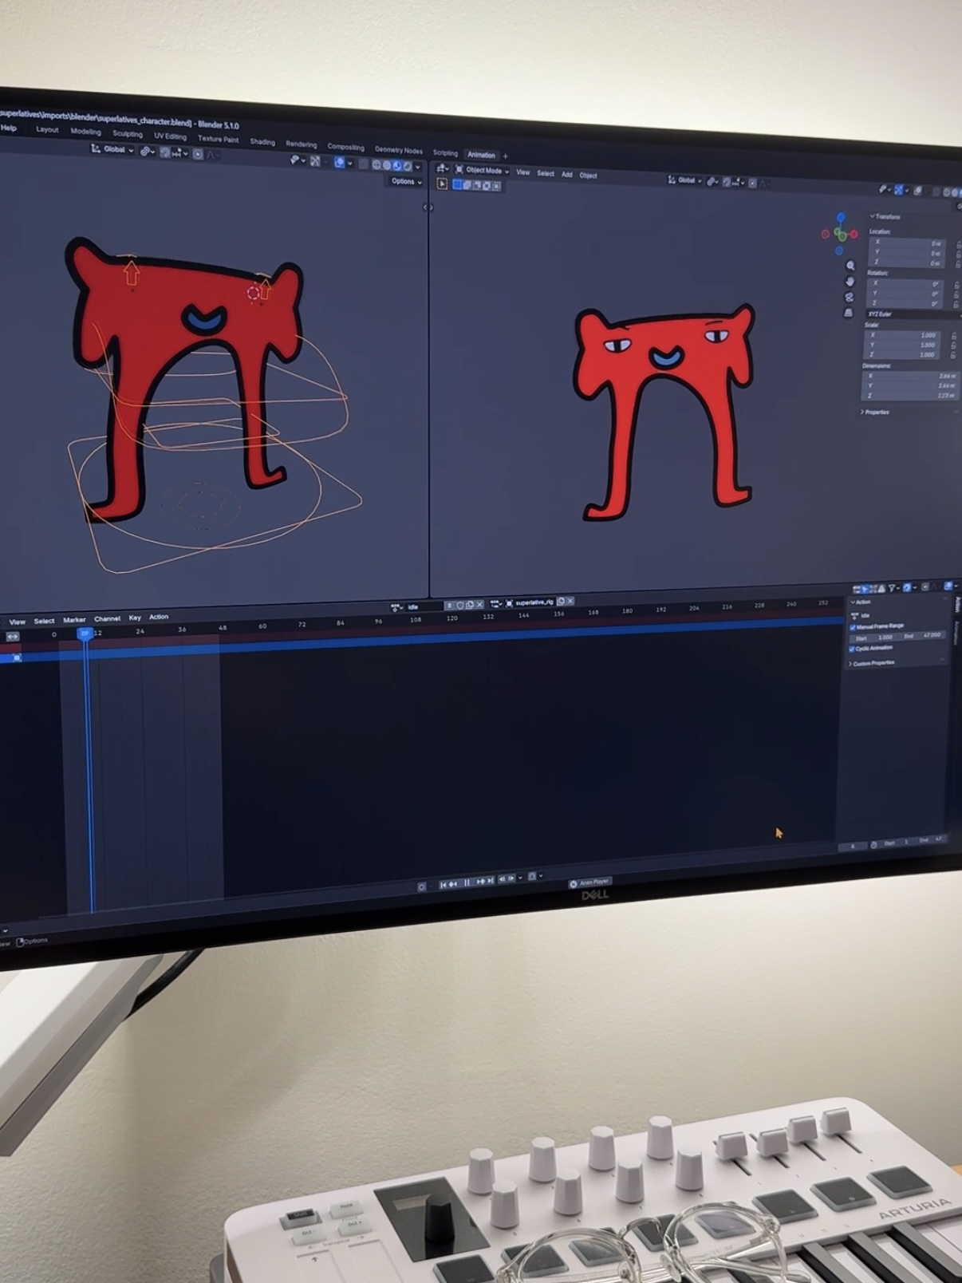This screenshot has width=962, height=1283.
Task: Open the UV Editing workspace tab
Action: [x=170, y=136]
